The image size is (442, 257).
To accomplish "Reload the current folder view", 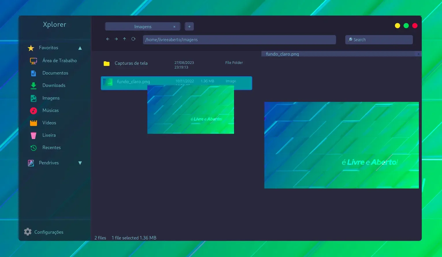I will point(133,39).
